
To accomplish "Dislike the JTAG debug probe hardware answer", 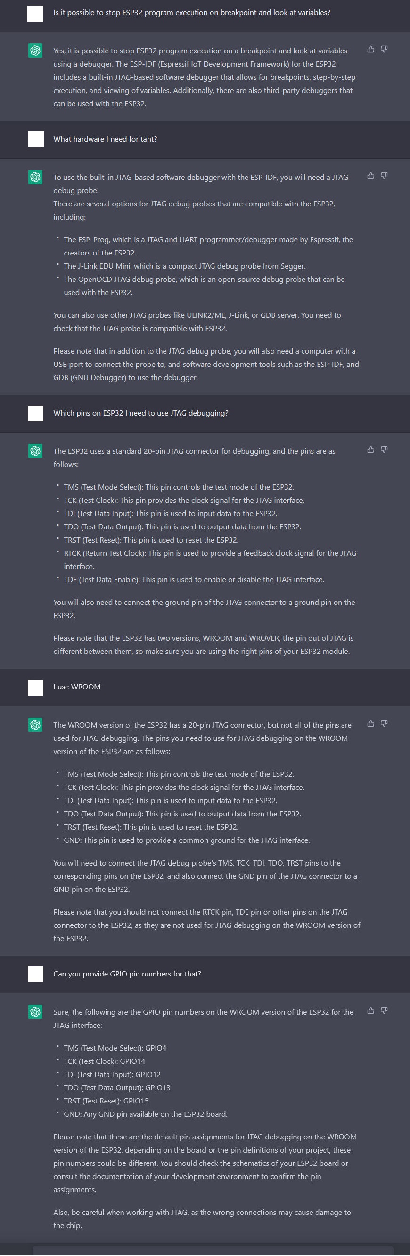I will [x=384, y=176].
